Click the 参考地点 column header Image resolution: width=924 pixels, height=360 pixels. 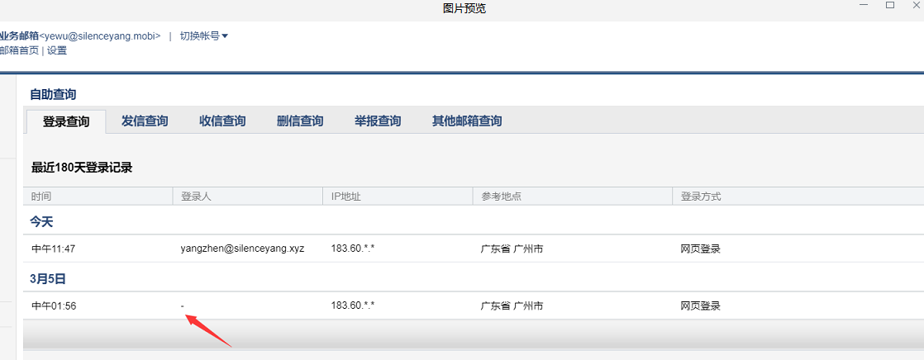coord(501,197)
